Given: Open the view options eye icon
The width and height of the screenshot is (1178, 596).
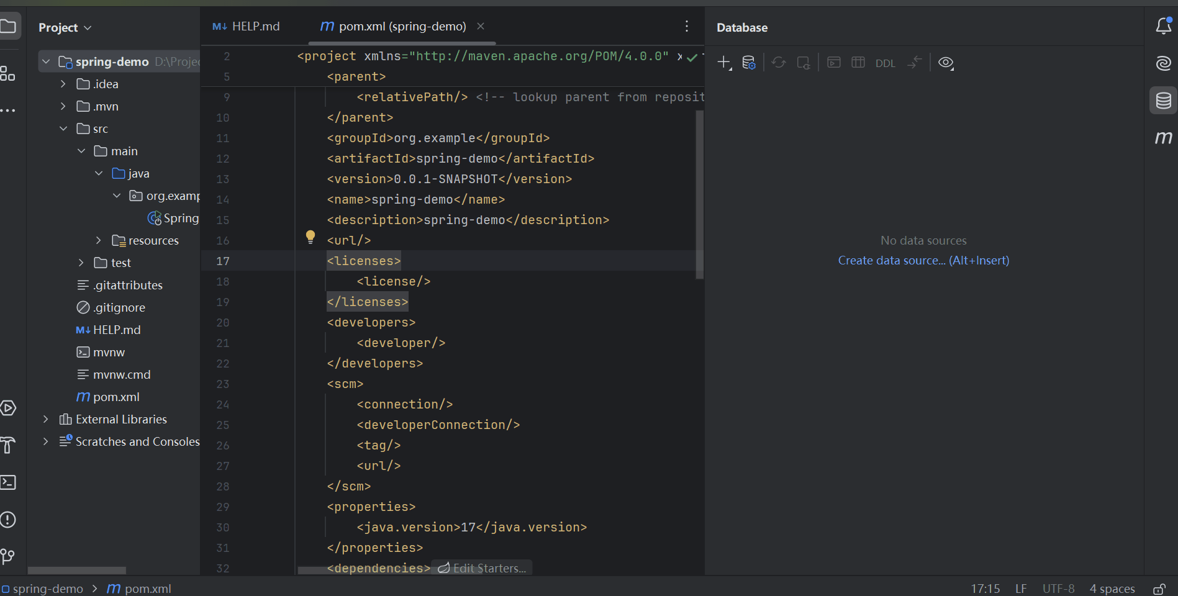Looking at the screenshot, I should 946,63.
